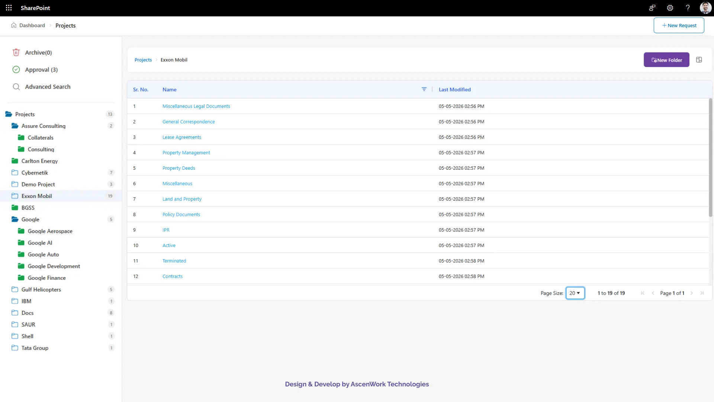Select Gulf Helicopters in tree
The width and height of the screenshot is (714, 402).
(x=41, y=289)
